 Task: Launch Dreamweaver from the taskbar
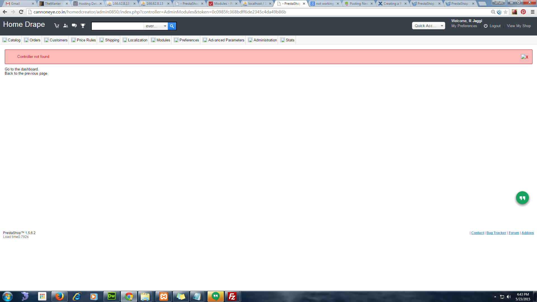click(111, 296)
